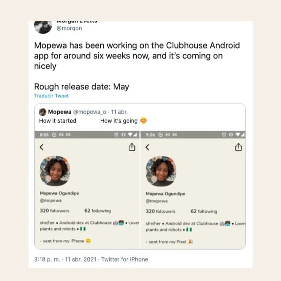Image resolution: width=281 pixels, height=281 pixels.
Task: Click the Mopewa display name in quoted tweet
Action: click(59, 112)
